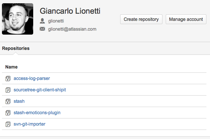Image resolution: width=210 pixels, height=139 pixels.
Task: Click the fork icon next to stash
Action: (x=8, y=101)
